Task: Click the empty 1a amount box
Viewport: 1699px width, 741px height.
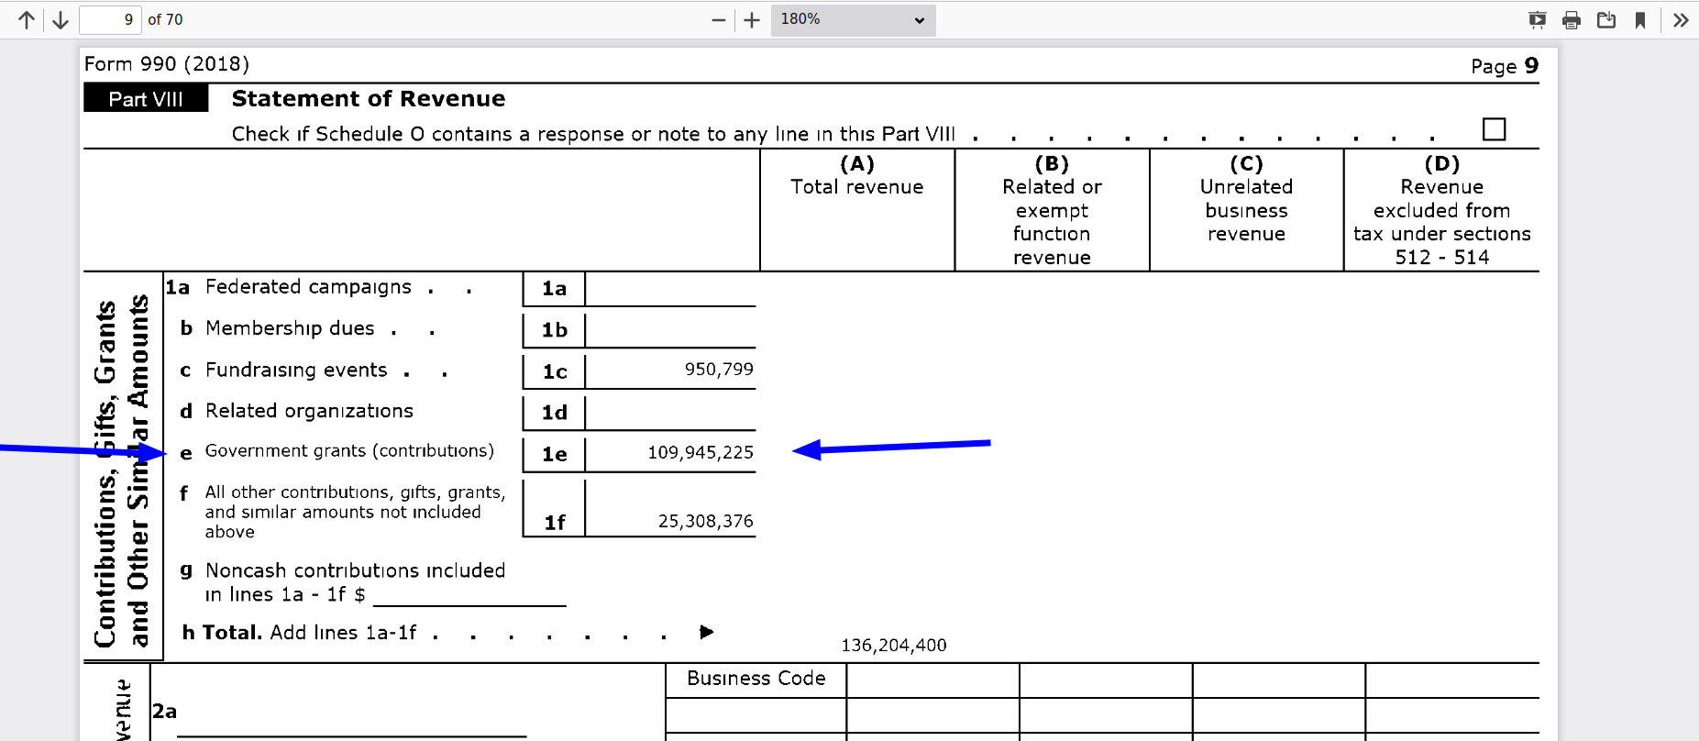Action: pyautogui.click(x=670, y=288)
